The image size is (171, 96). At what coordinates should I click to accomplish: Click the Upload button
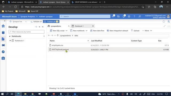(135, 31)
